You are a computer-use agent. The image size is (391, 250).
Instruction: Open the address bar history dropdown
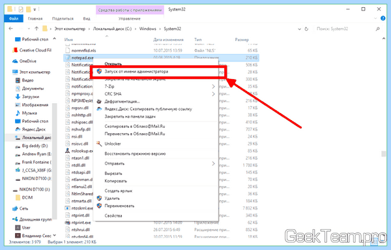coord(299,29)
